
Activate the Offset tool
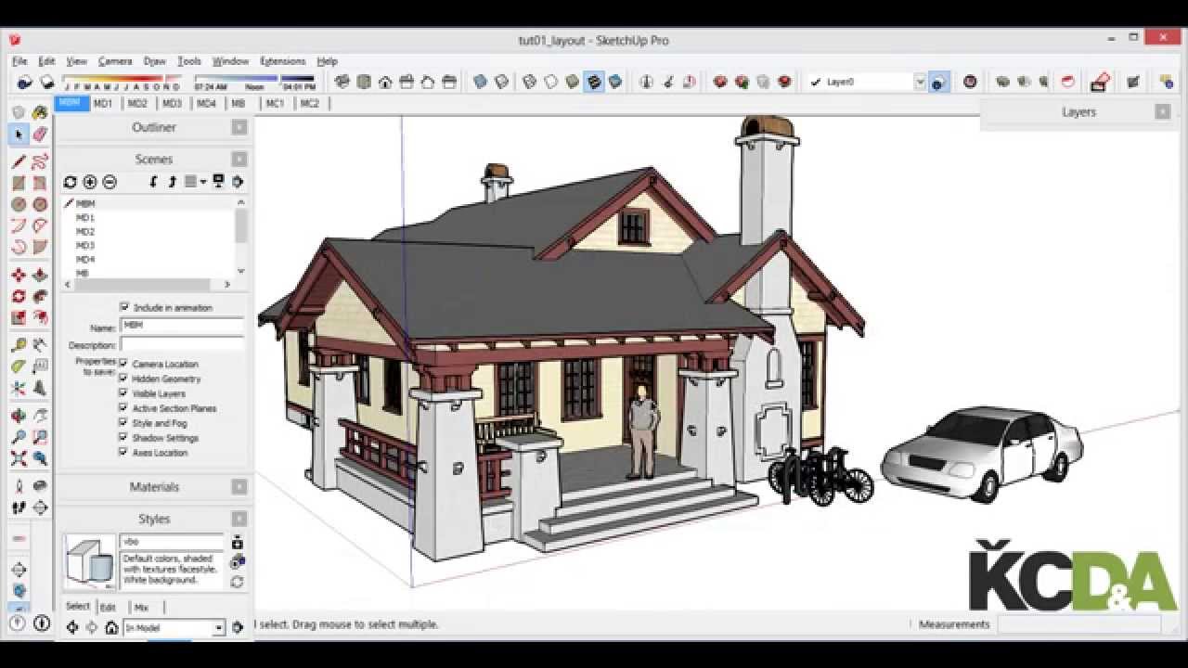40,318
